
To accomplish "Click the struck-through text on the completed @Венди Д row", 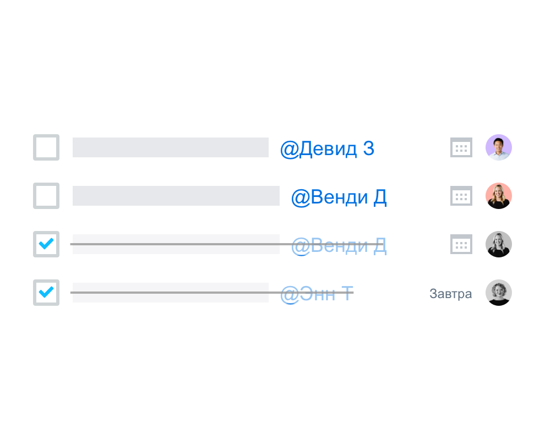I will [176, 244].
